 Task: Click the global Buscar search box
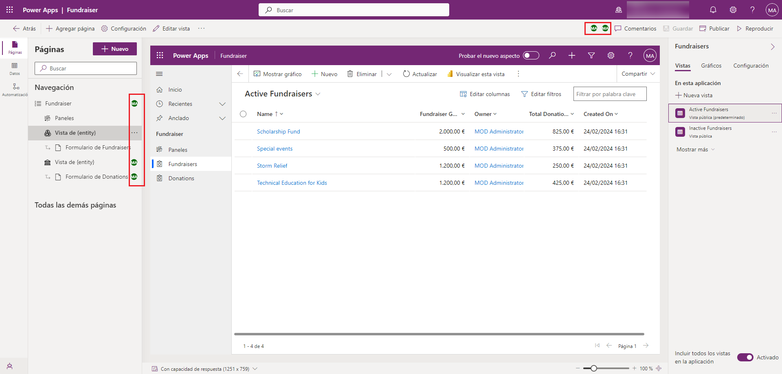pyautogui.click(x=354, y=10)
